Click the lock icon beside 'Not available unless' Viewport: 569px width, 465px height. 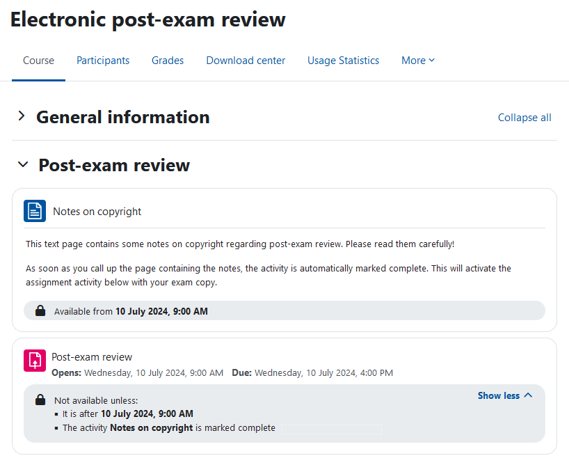click(x=40, y=399)
